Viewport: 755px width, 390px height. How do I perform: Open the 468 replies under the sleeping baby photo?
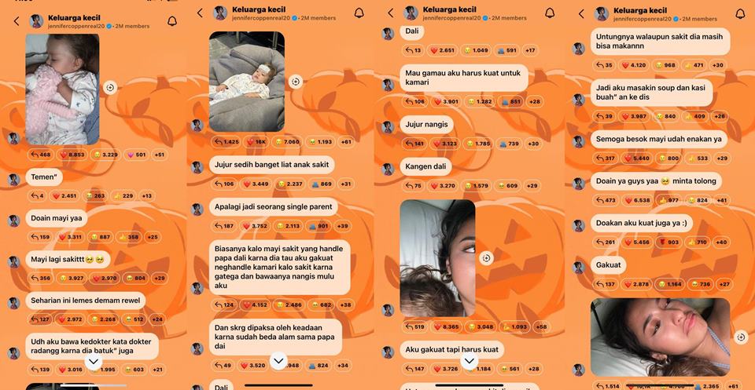(x=40, y=155)
